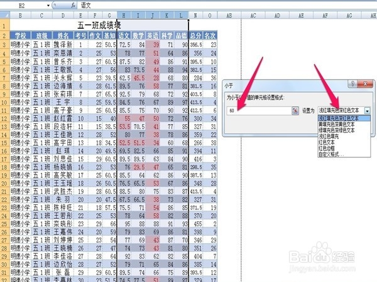This screenshot has width=377, height=282.
Task: Click the title cell 五一班成绩表
Action: 99,25
